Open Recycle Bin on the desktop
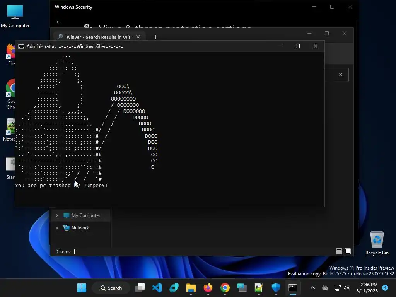The height and width of the screenshot is (297, 396). 377,243
